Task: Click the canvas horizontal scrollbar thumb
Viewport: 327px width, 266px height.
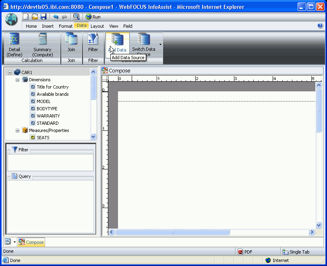Action: point(172,232)
